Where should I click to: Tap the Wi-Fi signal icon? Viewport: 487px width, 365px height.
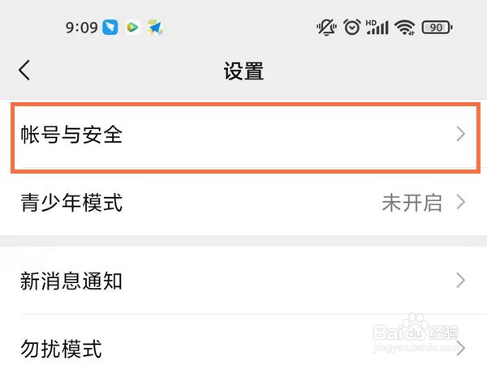404,28
